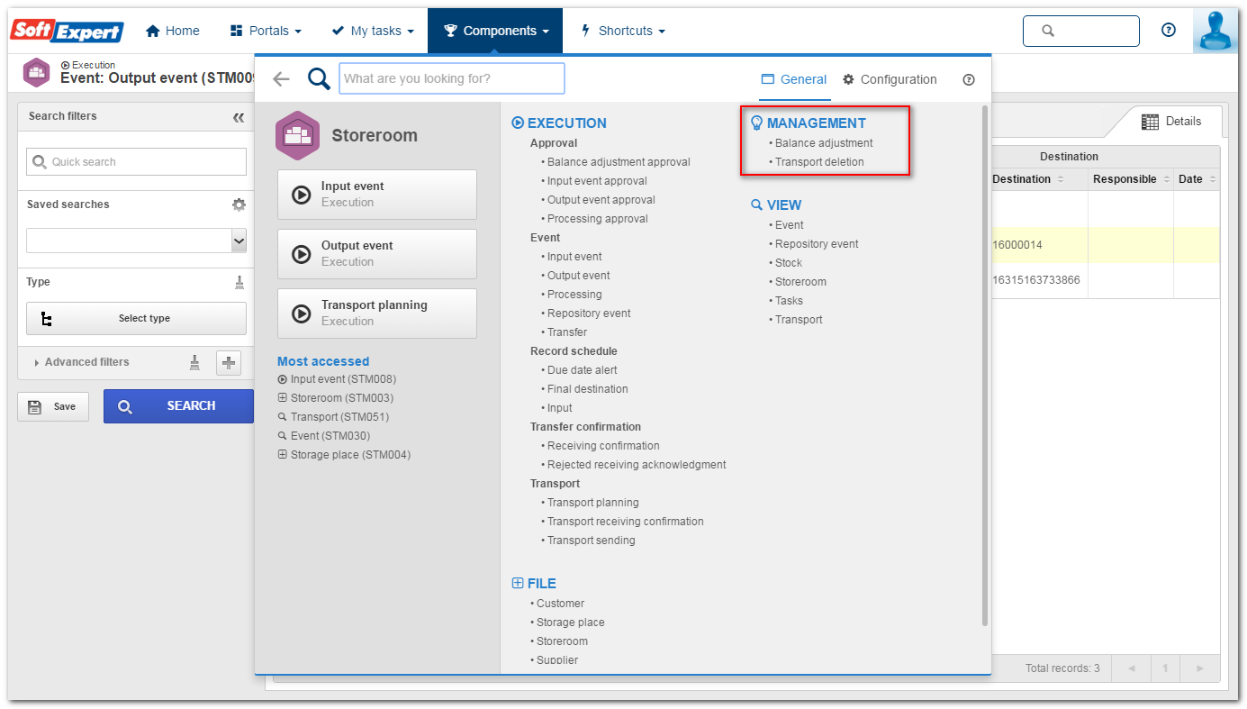
Task: Open Receiving confirmation
Action: click(x=603, y=446)
